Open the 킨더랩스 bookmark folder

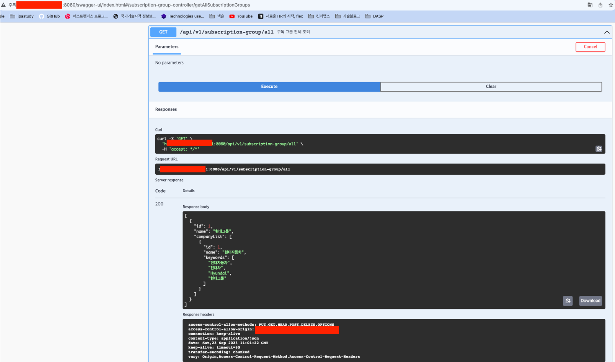[x=319, y=16]
